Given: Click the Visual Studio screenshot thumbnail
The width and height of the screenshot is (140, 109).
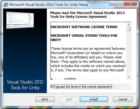Looking at the screenshot, I should point(20,20).
